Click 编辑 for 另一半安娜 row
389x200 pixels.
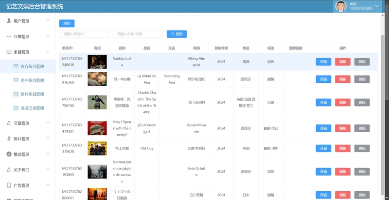(x=343, y=79)
